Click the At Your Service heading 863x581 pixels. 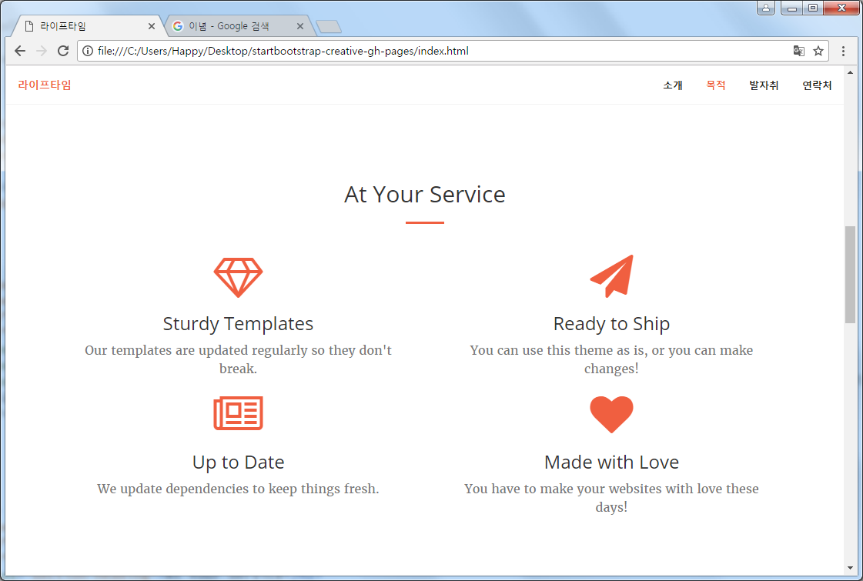pos(425,195)
